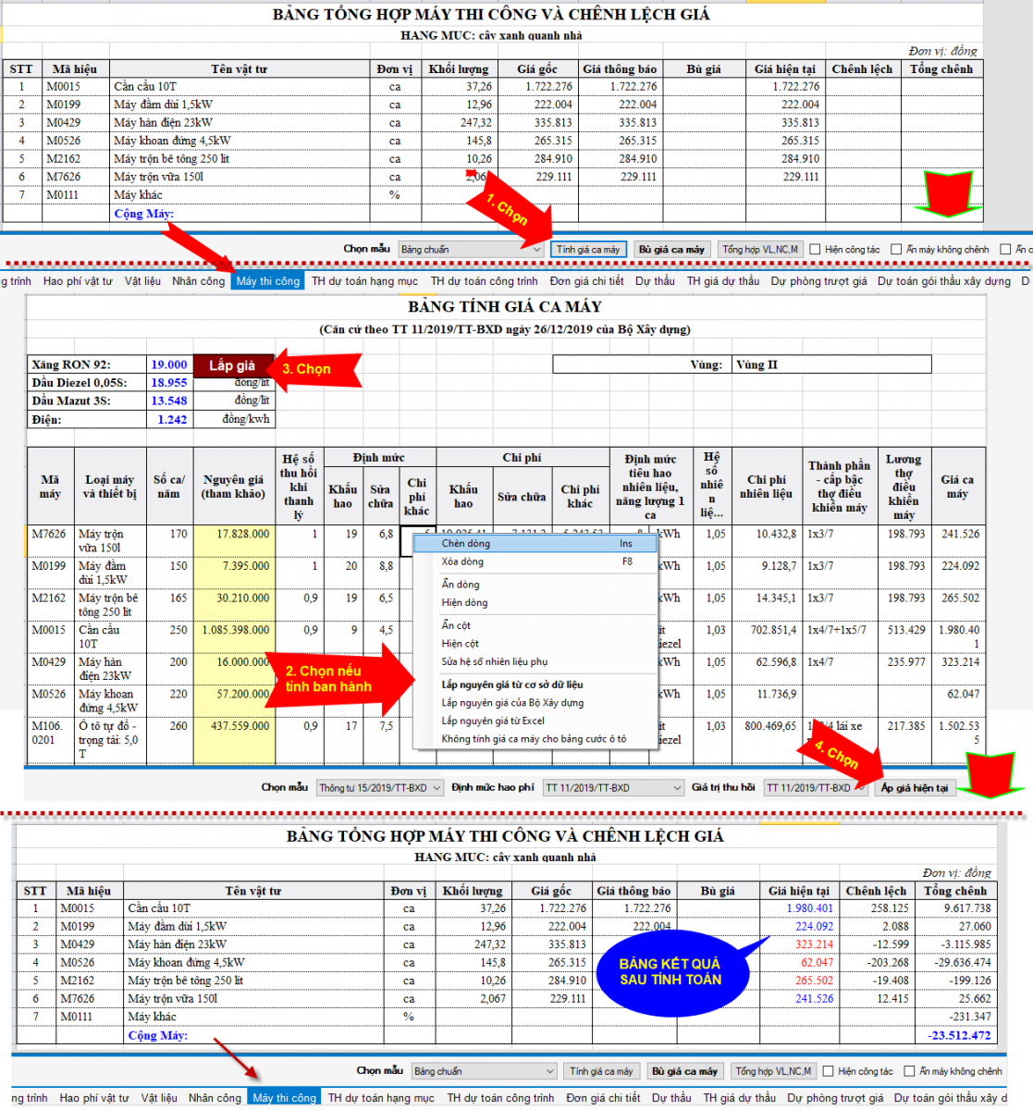Toggle Ẩn máy không chênh in bottom toolbar
The width and height of the screenshot is (1033, 1110).
click(x=910, y=1071)
